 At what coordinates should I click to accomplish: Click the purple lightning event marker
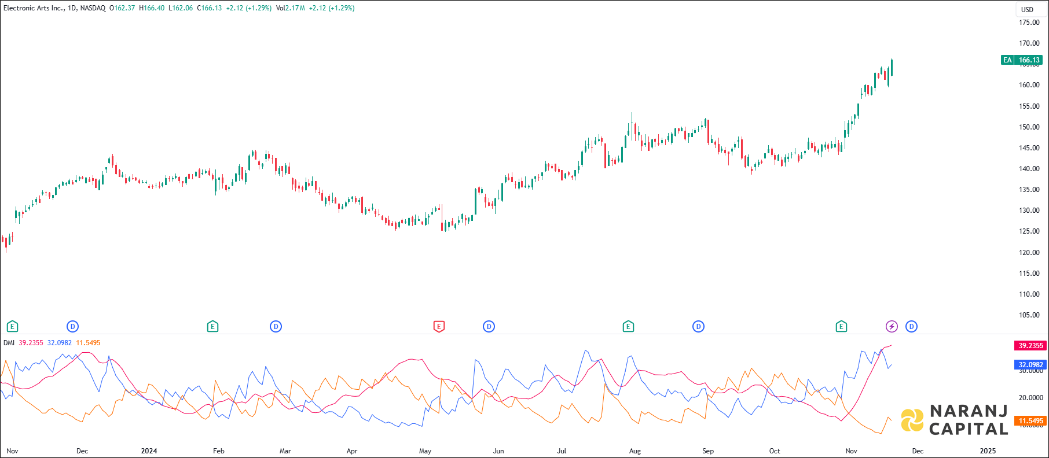892,327
